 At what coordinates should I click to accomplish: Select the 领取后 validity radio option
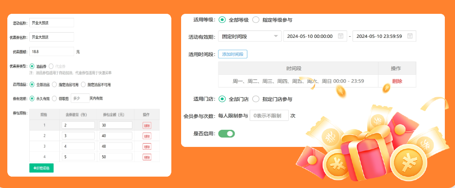click(54, 98)
